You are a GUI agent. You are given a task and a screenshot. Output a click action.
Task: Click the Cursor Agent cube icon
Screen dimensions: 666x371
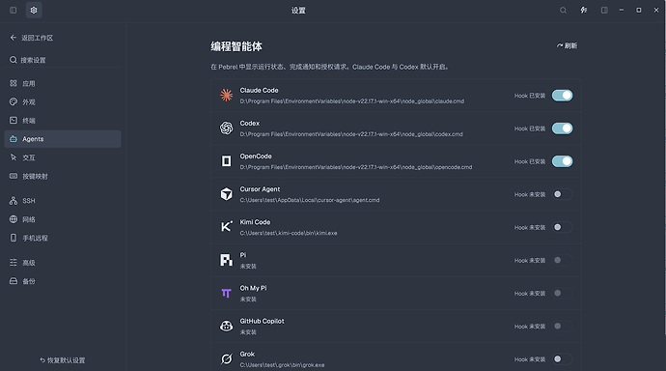227,194
